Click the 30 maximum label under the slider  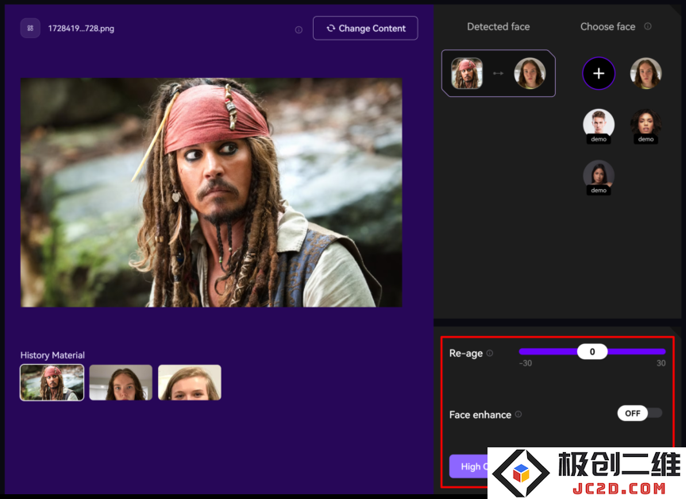click(661, 363)
